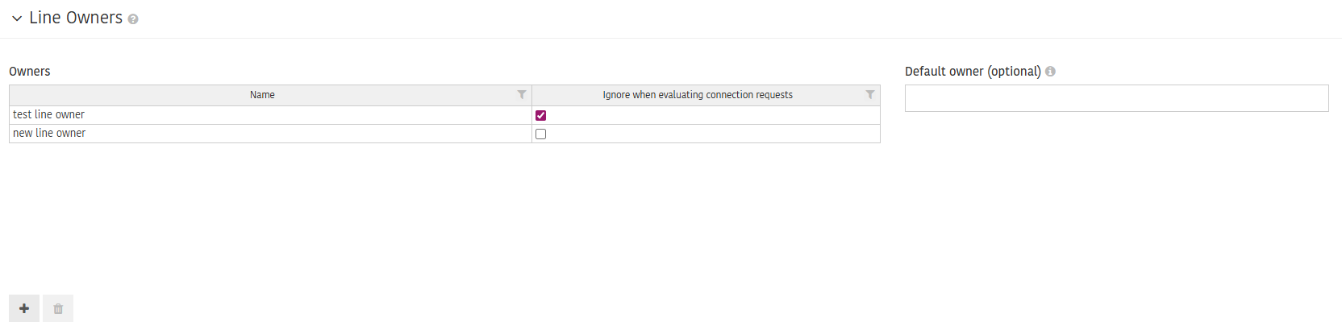
Task: Open filter icon in Ignore connection requests column
Action: pyautogui.click(x=870, y=95)
